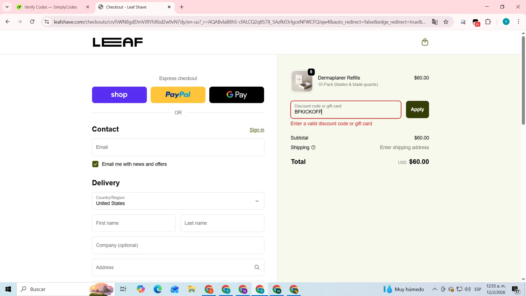Close the Checkout Leaf Shave tab
This screenshot has width=526, height=296.
(x=169, y=7)
